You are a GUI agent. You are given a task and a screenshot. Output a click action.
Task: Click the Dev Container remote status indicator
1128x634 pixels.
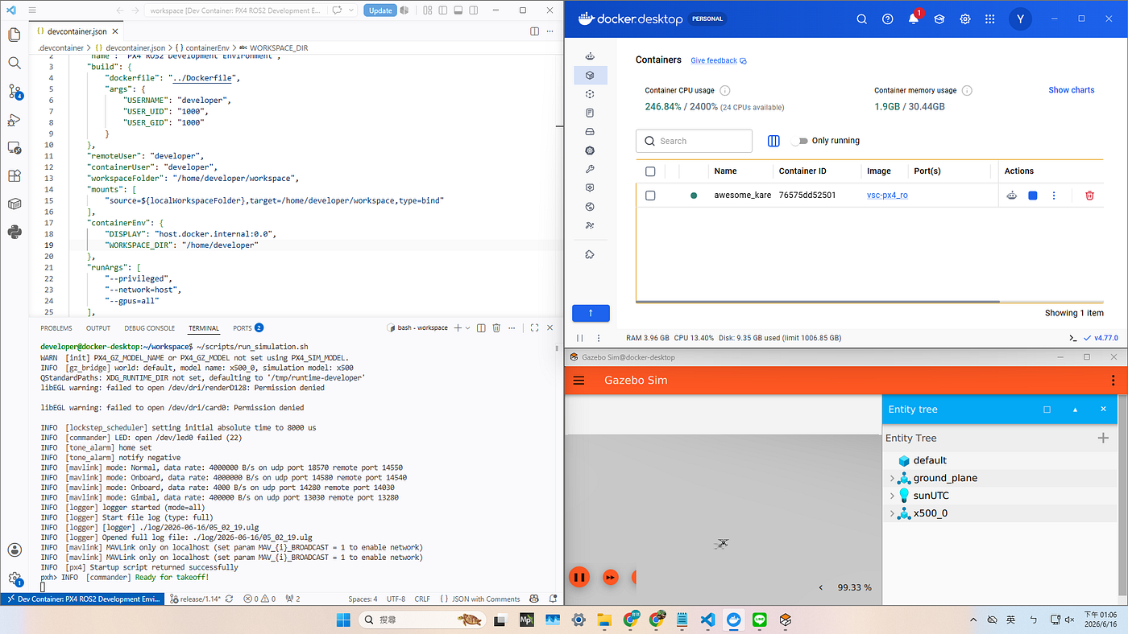tap(82, 599)
